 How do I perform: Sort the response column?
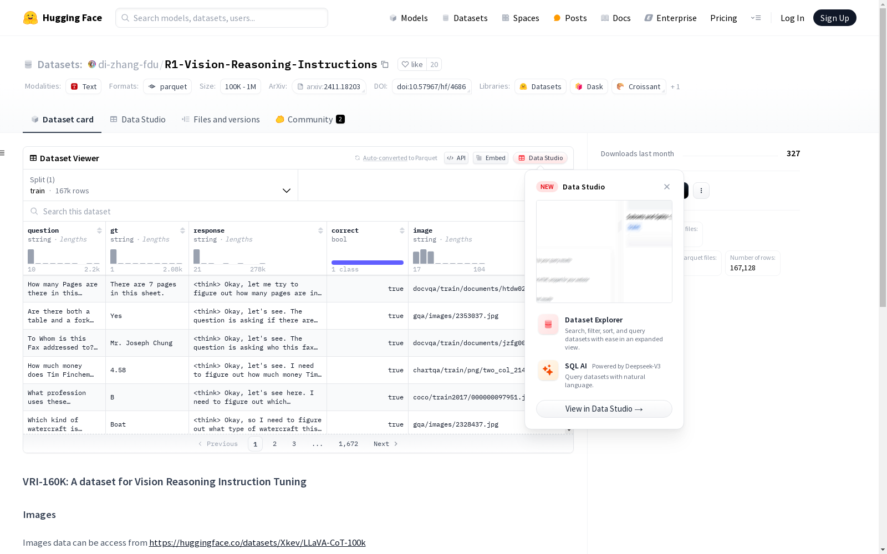click(320, 230)
